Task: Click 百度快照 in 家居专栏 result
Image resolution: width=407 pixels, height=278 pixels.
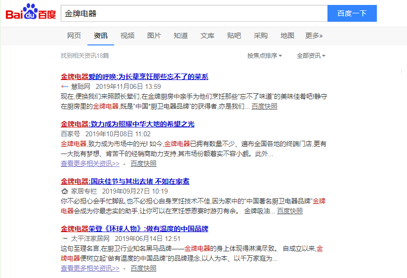Action: pos(289,211)
